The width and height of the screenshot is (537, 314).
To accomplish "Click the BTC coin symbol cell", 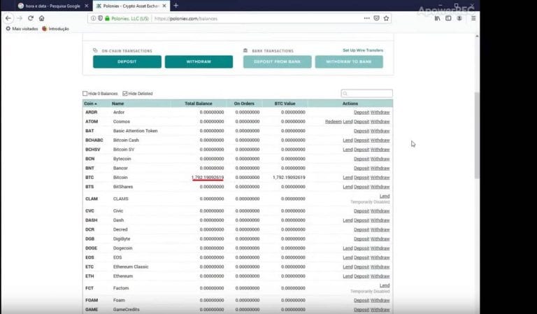I will (x=89, y=178).
